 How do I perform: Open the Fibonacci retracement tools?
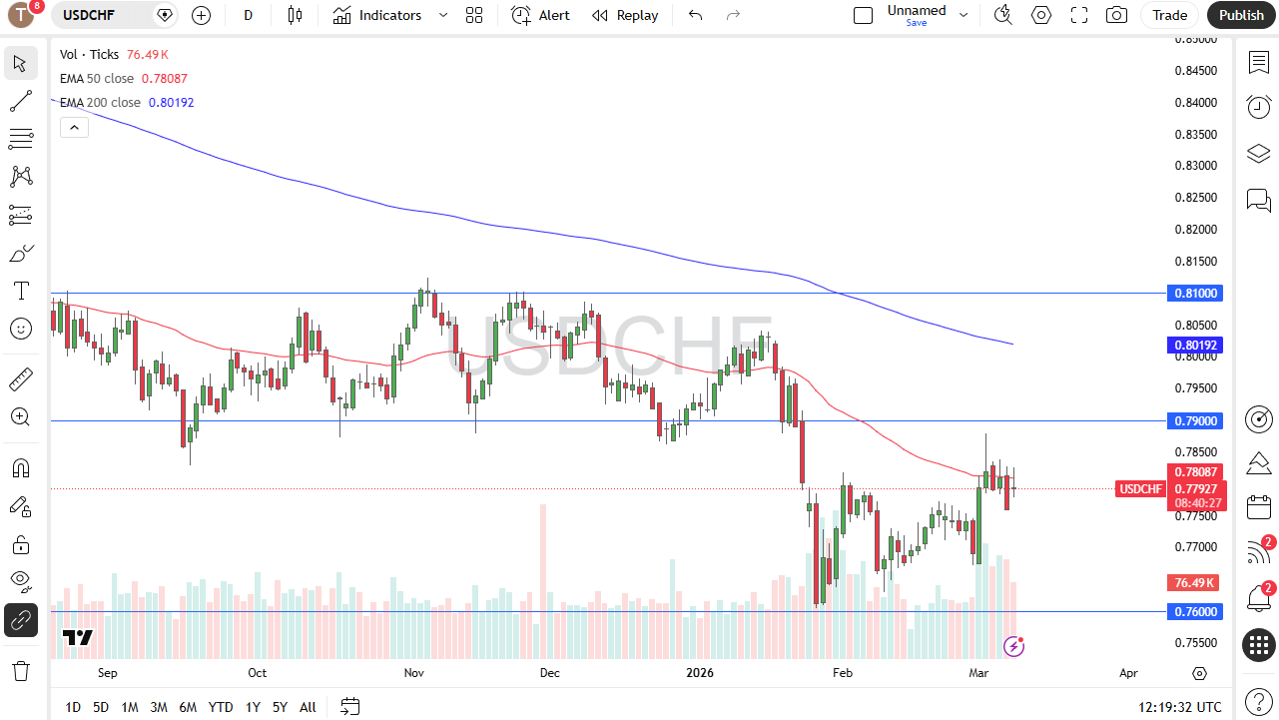click(20, 139)
